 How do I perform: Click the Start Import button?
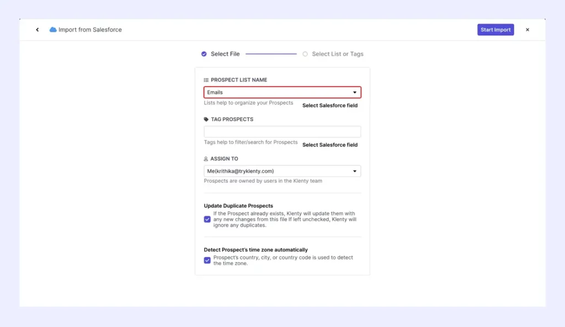495,30
